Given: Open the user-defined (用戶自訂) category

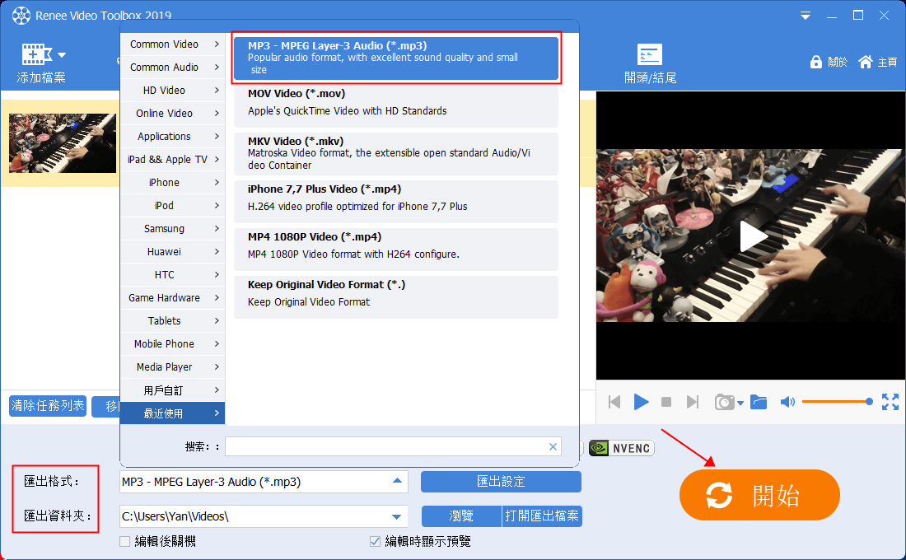Looking at the screenshot, I should point(173,390).
